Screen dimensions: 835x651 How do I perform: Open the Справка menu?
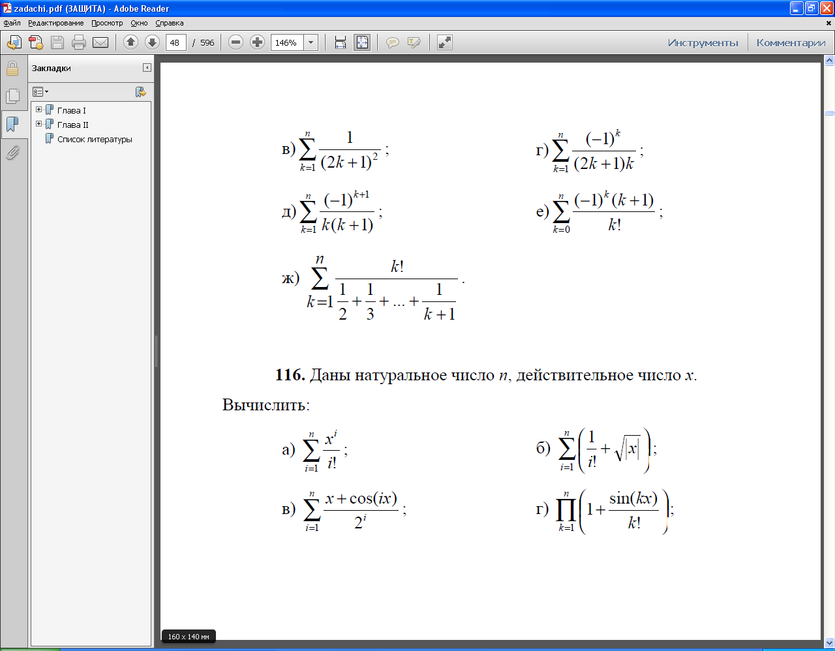[x=170, y=23]
